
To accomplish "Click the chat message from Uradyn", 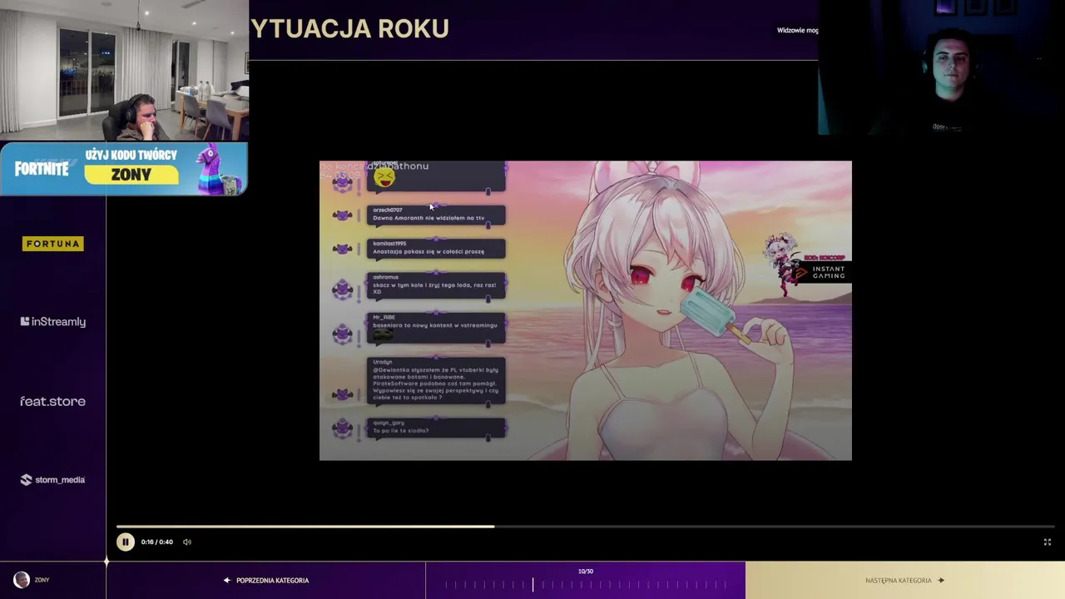I will (x=435, y=381).
